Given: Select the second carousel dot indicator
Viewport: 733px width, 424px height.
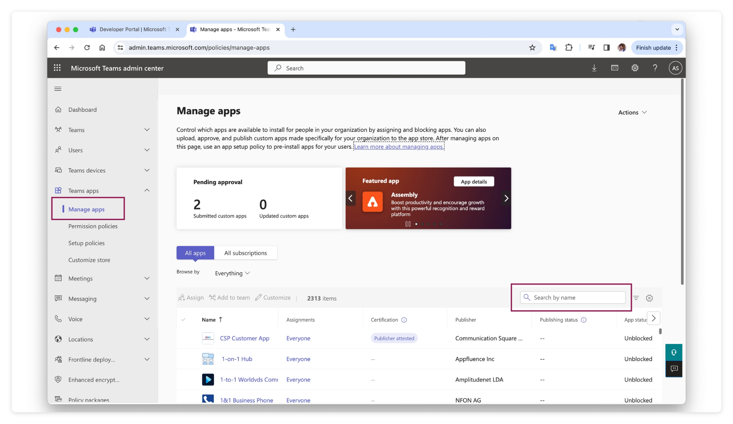Looking at the screenshot, I should (422, 224).
